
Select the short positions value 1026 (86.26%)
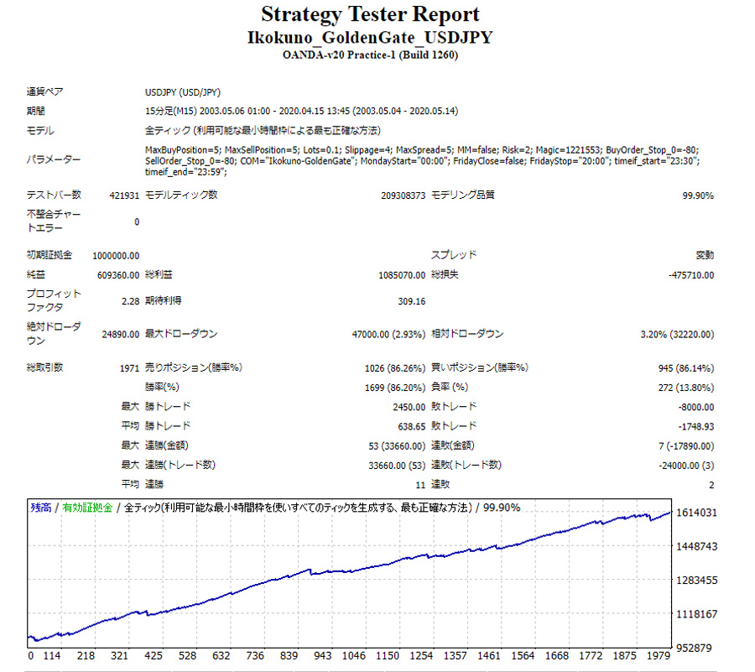[x=395, y=368]
